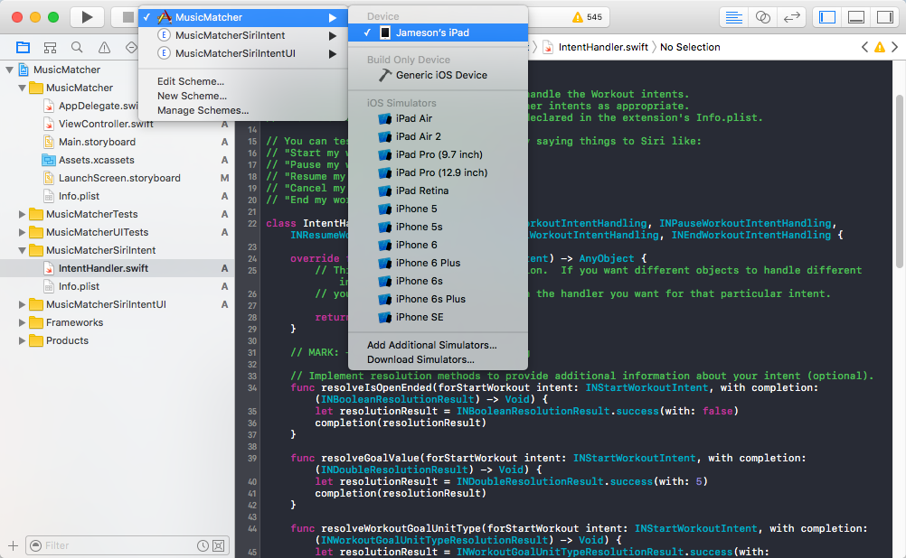Expand the MusicMatcherTests folder
Image resolution: width=906 pixels, height=558 pixels.
point(23,214)
